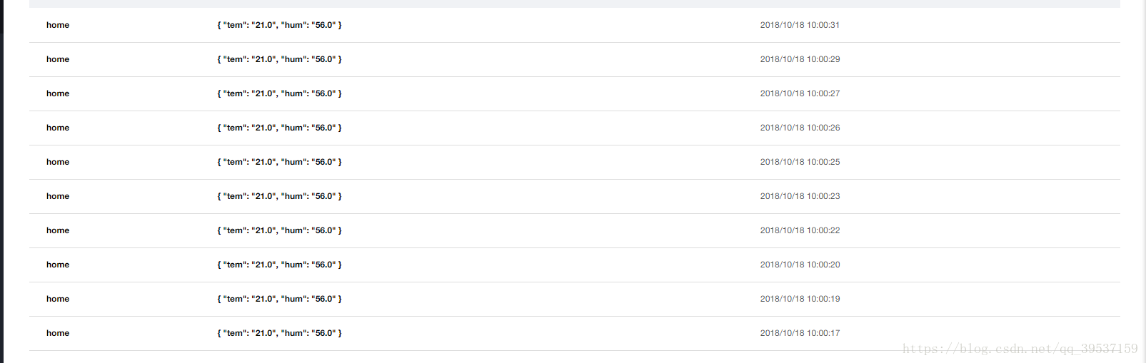Click the JSON payload in the 10:00:19 row

280,299
